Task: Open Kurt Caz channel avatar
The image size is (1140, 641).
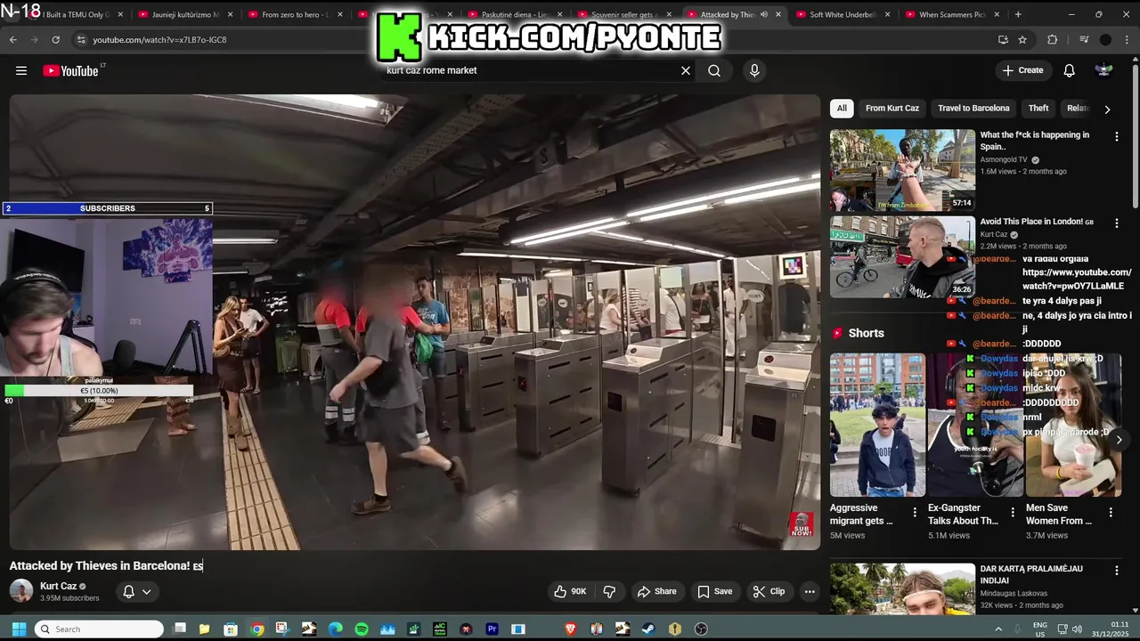Action: 21,591
